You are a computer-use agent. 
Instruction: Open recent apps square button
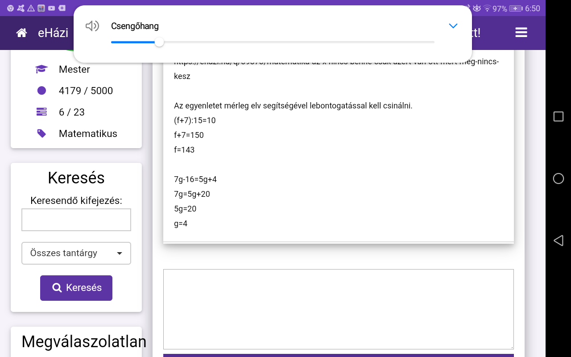[558, 116]
